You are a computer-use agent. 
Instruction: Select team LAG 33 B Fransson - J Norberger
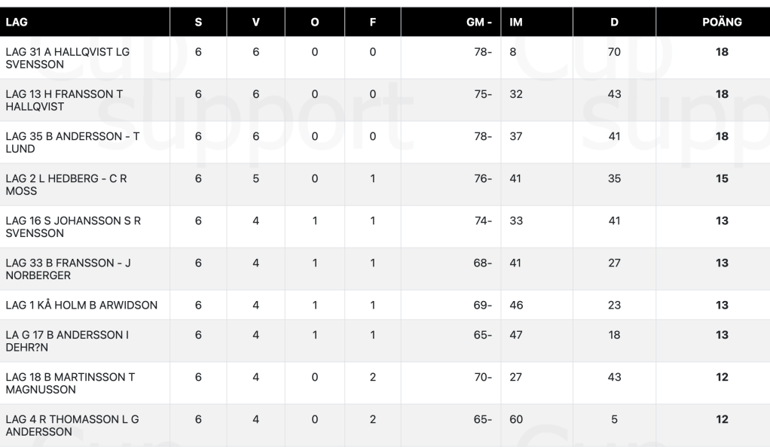click(x=69, y=269)
